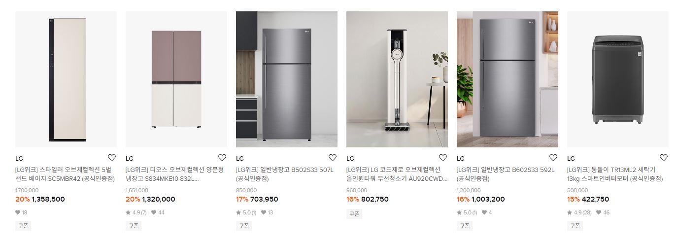Open the CordZero vacuum tower image
This screenshot has width=677, height=243.
tap(397, 79)
